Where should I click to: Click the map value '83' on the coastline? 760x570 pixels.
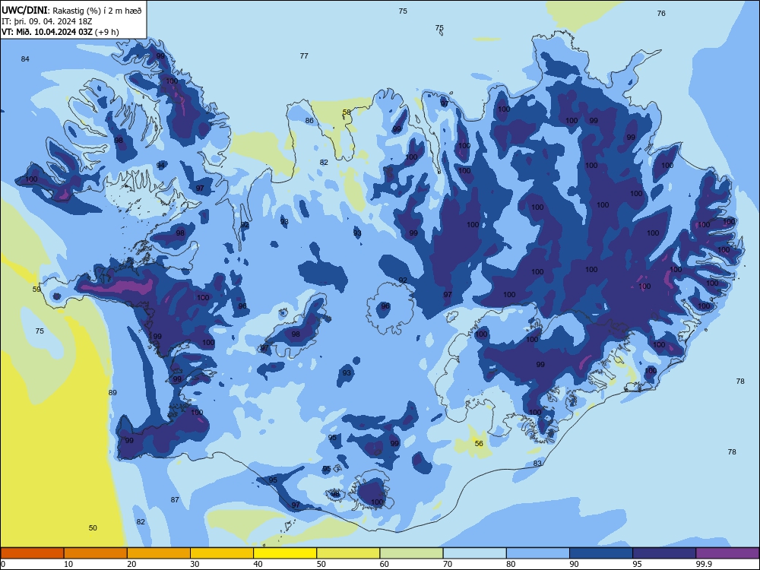click(x=537, y=464)
